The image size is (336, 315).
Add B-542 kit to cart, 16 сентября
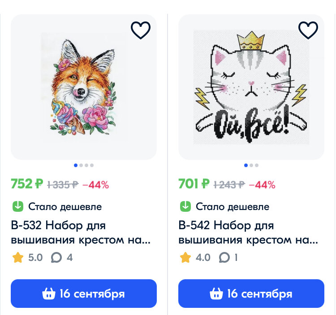click(x=251, y=294)
